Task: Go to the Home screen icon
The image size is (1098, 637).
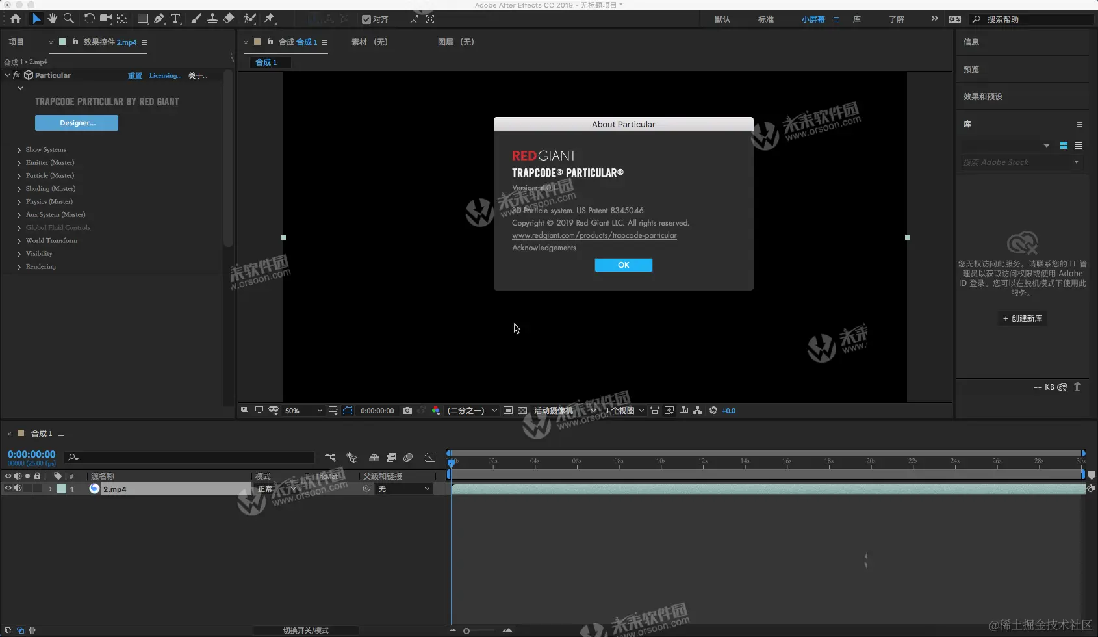Action: (x=16, y=19)
